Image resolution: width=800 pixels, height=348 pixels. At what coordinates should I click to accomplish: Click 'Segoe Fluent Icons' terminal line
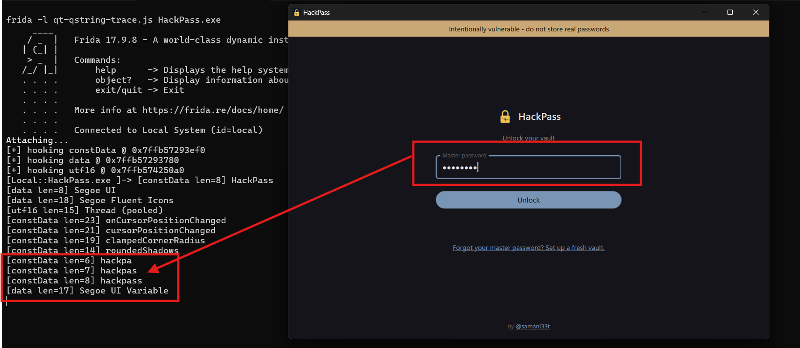tap(90, 200)
